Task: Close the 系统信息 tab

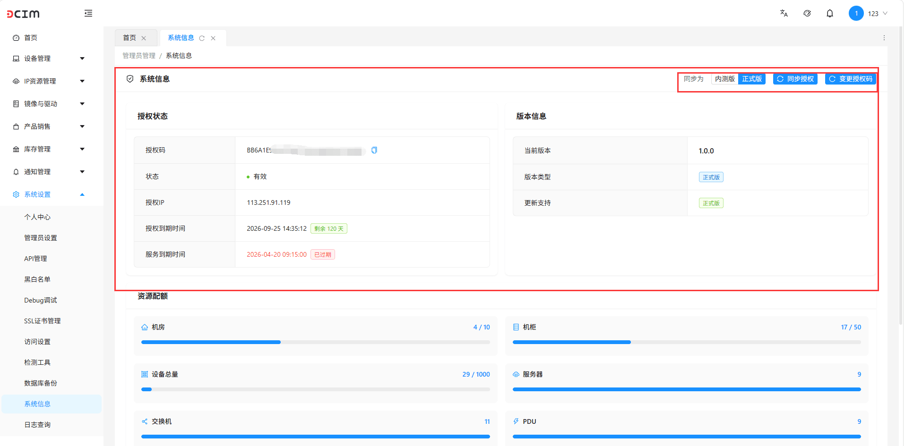Action: tap(213, 38)
